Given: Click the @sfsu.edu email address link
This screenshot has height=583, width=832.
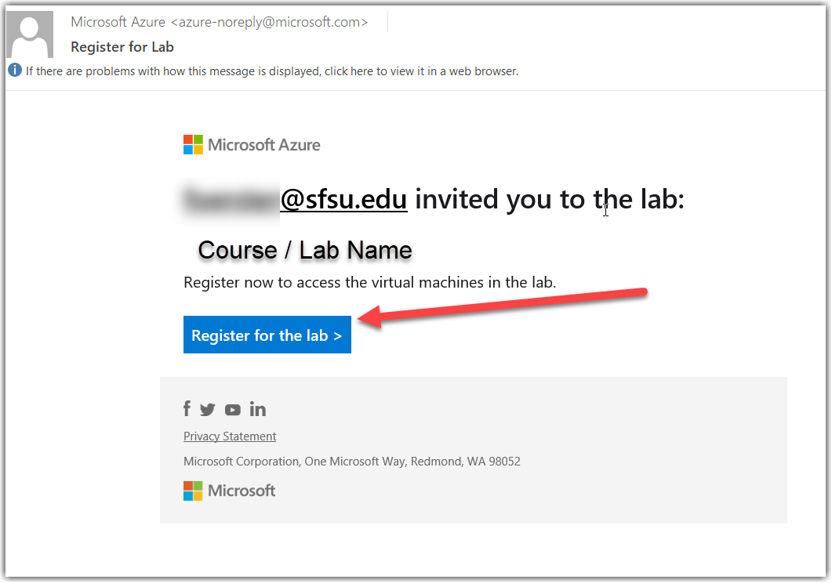Looking at the screenshot, I should (x=343, y=199).
